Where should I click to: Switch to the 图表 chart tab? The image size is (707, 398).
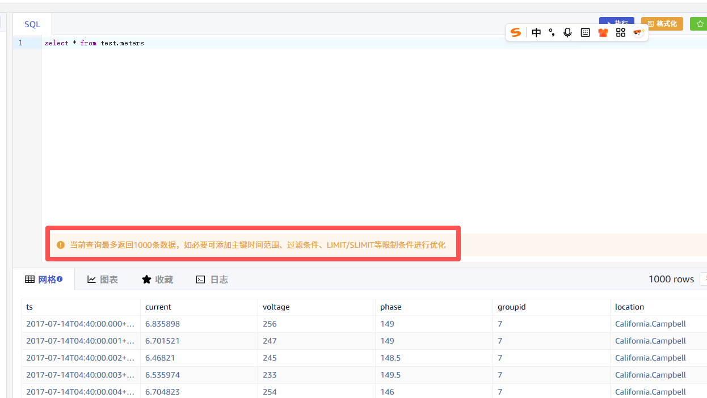coord(103,280)
